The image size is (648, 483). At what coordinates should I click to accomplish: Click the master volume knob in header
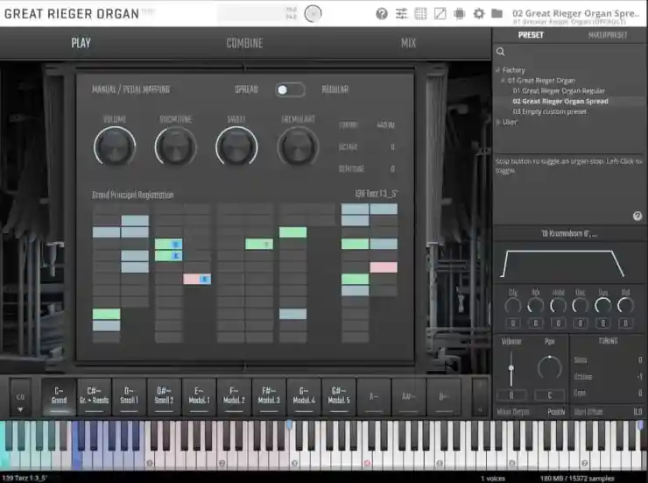tap(313, 14)
